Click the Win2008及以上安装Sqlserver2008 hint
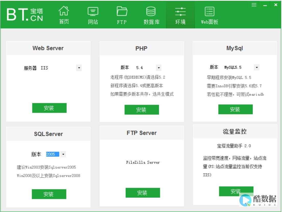The image size is (282, 212). point(49,176)
